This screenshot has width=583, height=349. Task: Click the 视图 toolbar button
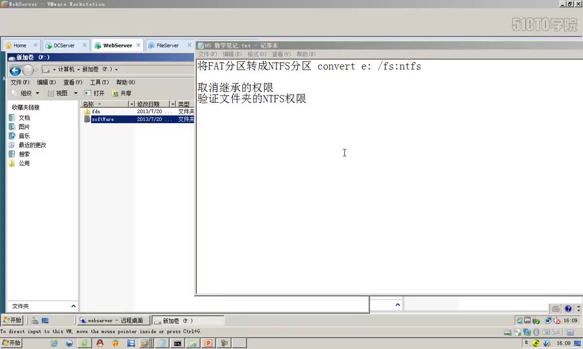59,93
